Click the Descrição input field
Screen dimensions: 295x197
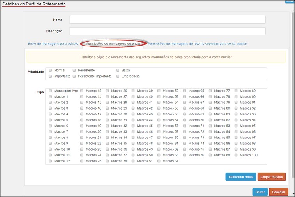pos(168,31)
